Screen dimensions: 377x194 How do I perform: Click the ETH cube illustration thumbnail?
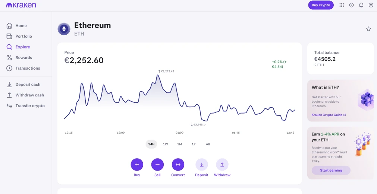[x=366, y=100]
